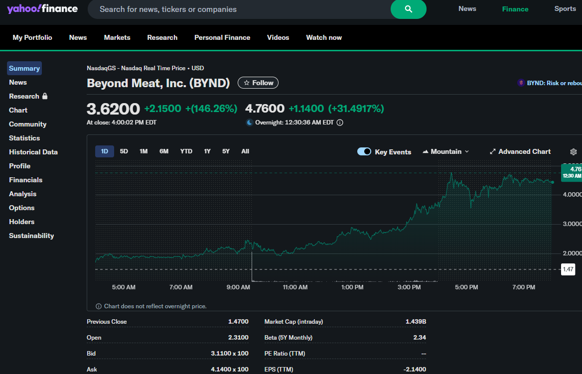Click the Research lock icon in sidebar
This screenshot has height=374, width=582.
pos(45,96)
